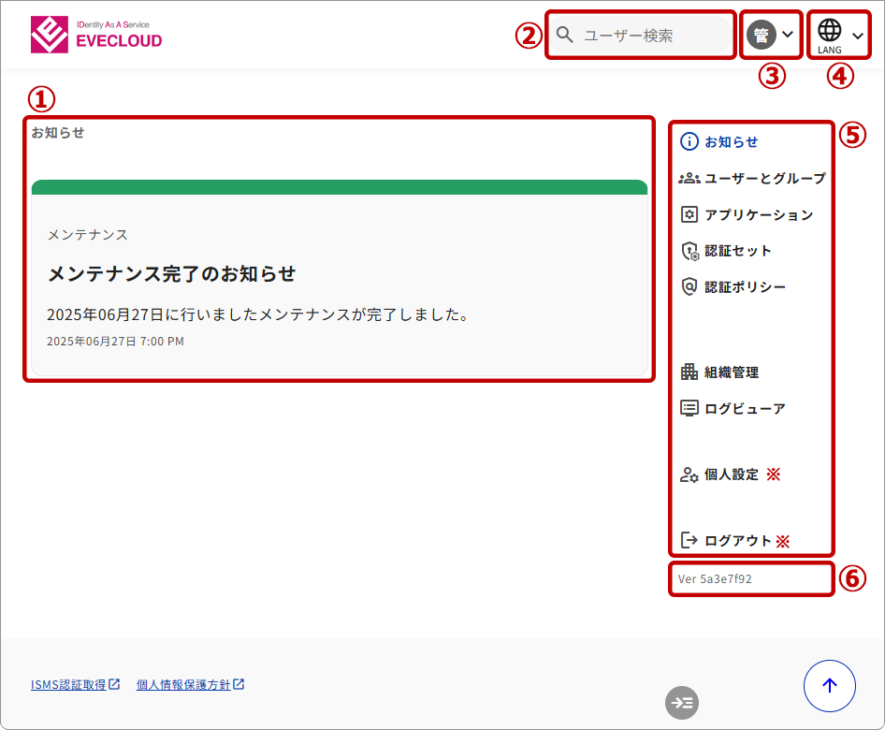
Task: Select お知らせ in the side menu
Action: tap(731, 142)
